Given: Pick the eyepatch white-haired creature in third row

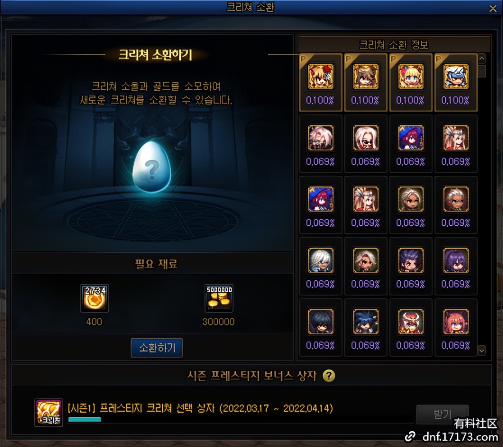Looking at the screenshot, I should point(456,199).
